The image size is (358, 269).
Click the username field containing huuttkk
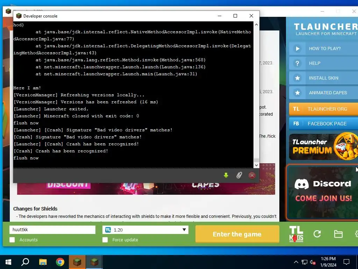[x=52, y=230]
